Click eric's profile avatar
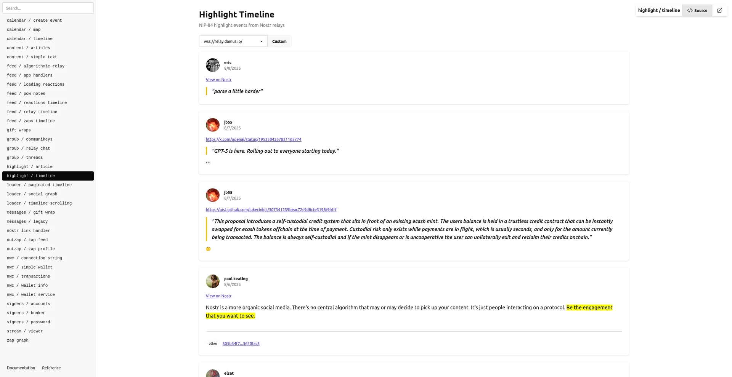Screen dimensions: 732x377 click(x=213, y=65)
